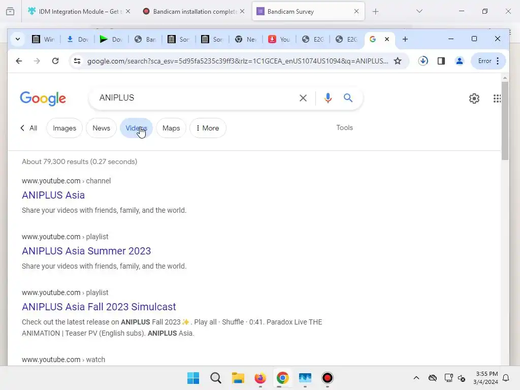Open tab actions icon in back window
This screenshot has height=390, width=520.
click(10, 11)
